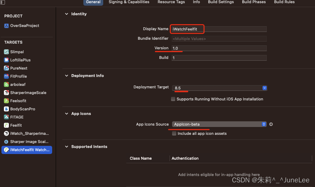Viewport: 315px width, 187px height.
Task: Click the Display Name field iWatchFeelfit
Action: tap(219, 29)
